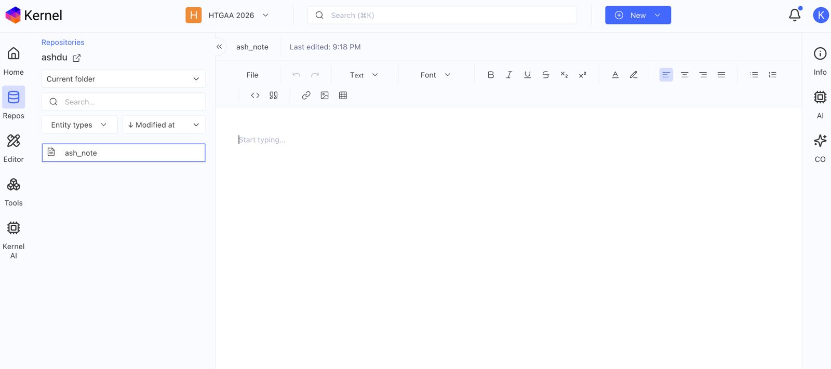The height and width of the screenshot is (369, 831).
Task: Open the HTGAA 2026 workspace dropdown
Action: point(228,15)
